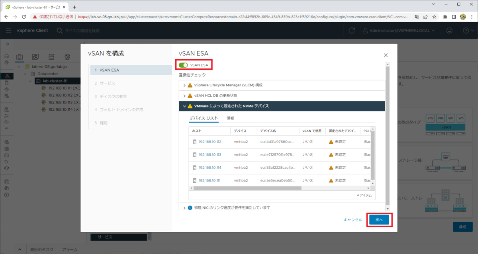Expand the collapsed sidebar chevrons
478x254 pixels.
tap(7, 44)
